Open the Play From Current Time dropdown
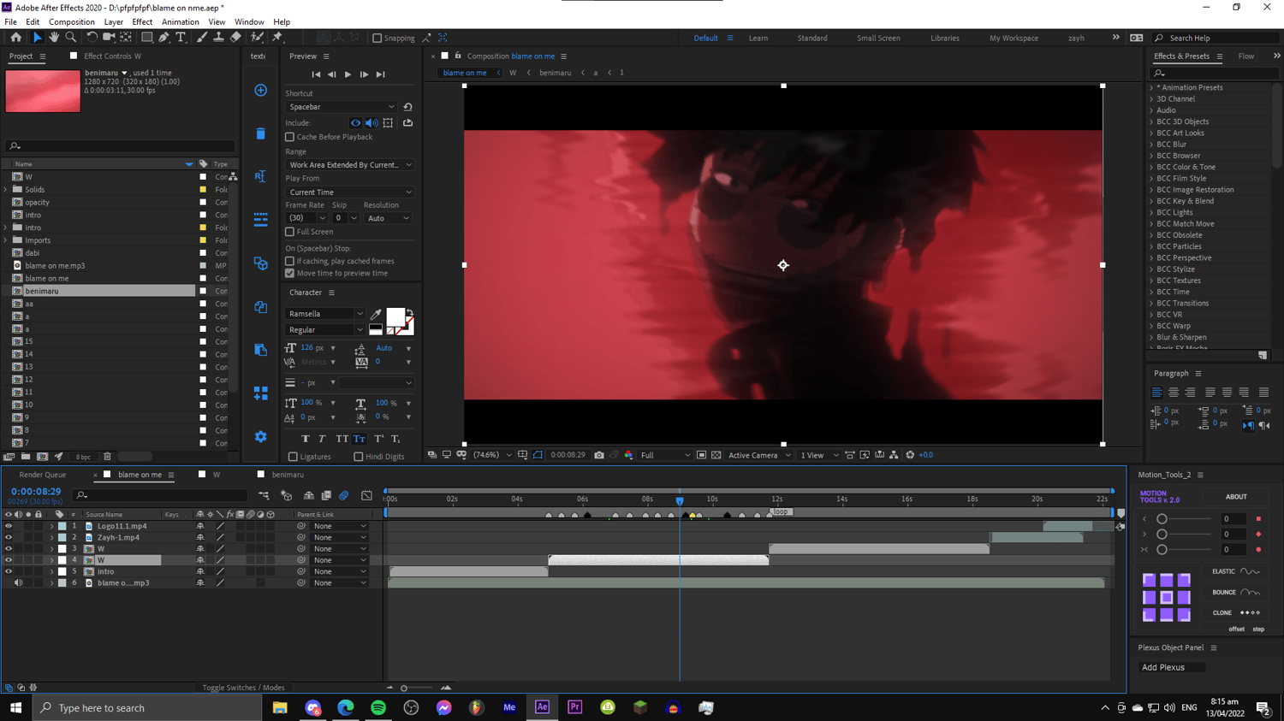The image size is (1284, 721). (x=349, y=192)
